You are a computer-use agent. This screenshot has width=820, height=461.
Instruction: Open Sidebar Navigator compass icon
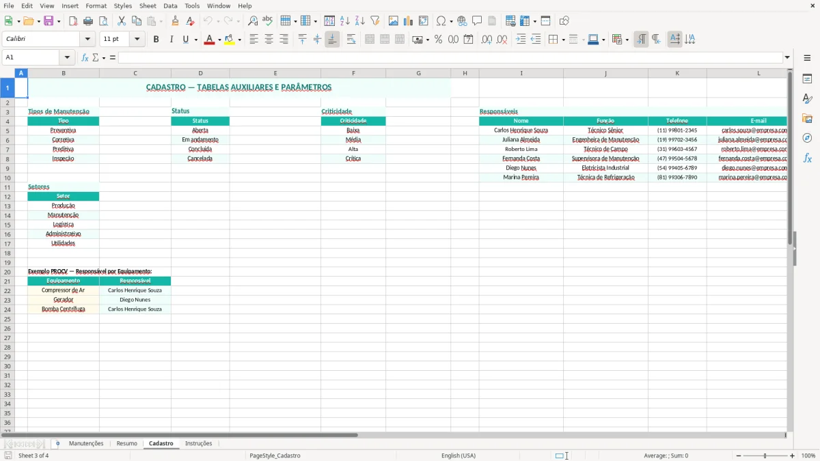click(807, 138)
